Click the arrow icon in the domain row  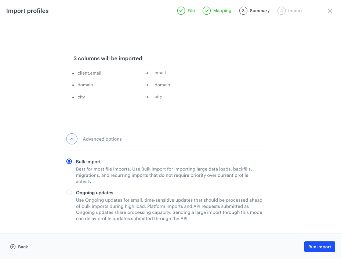(x=146, y=85)
